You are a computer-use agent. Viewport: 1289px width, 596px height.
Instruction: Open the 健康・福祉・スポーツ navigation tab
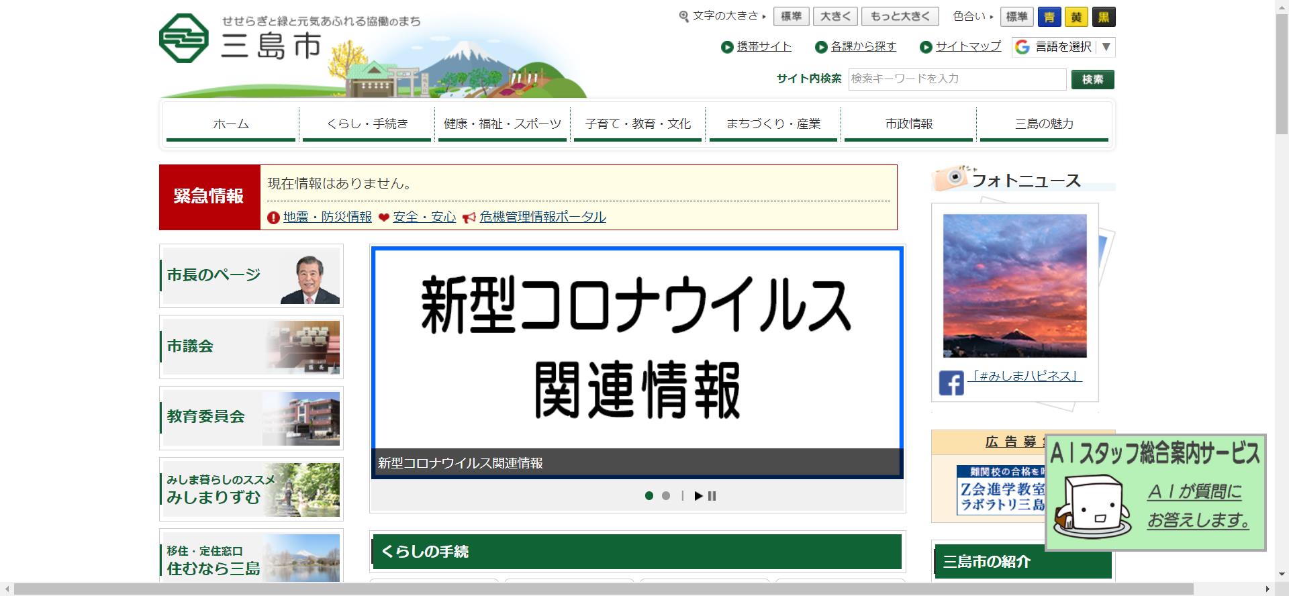[502, 123]
